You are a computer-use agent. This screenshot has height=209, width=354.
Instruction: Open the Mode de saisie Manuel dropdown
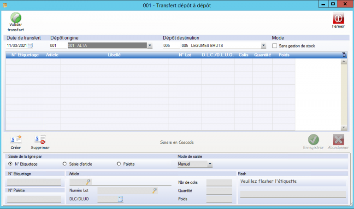pos(210,163)
